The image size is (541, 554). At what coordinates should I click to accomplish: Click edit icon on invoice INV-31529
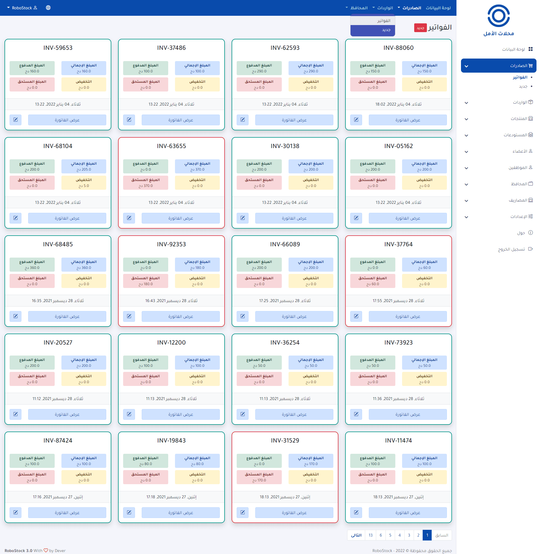tap(243, 512)
